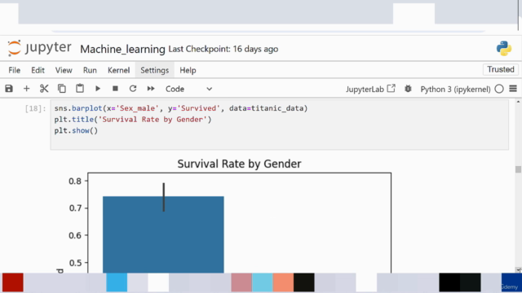Copy the selected cell icon
The image size is (522, 293).
coord(62,89)
